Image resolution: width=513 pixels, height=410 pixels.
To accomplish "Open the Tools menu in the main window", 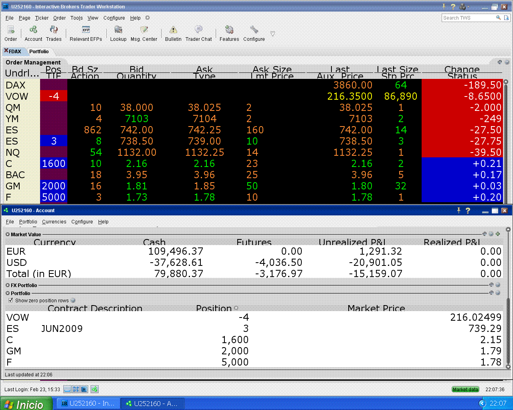I will tap(77, 18).
